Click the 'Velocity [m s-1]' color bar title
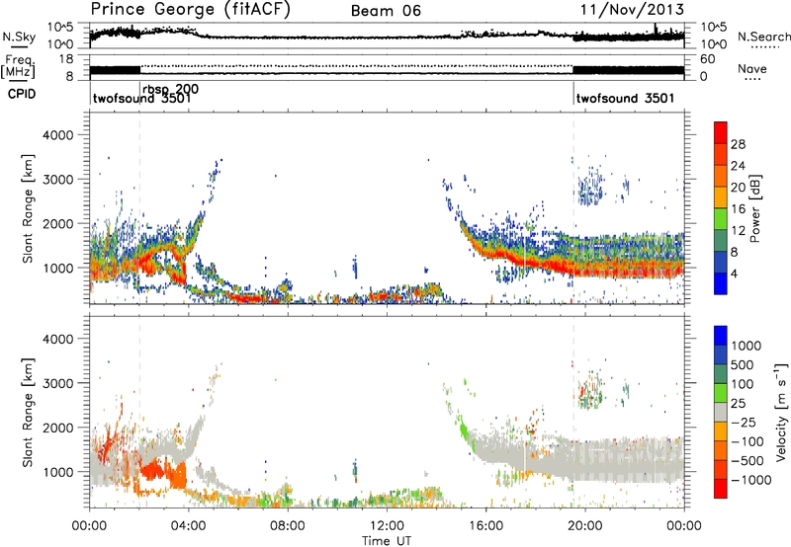Viewport: 791px width, 547px height. click(781, 412)
